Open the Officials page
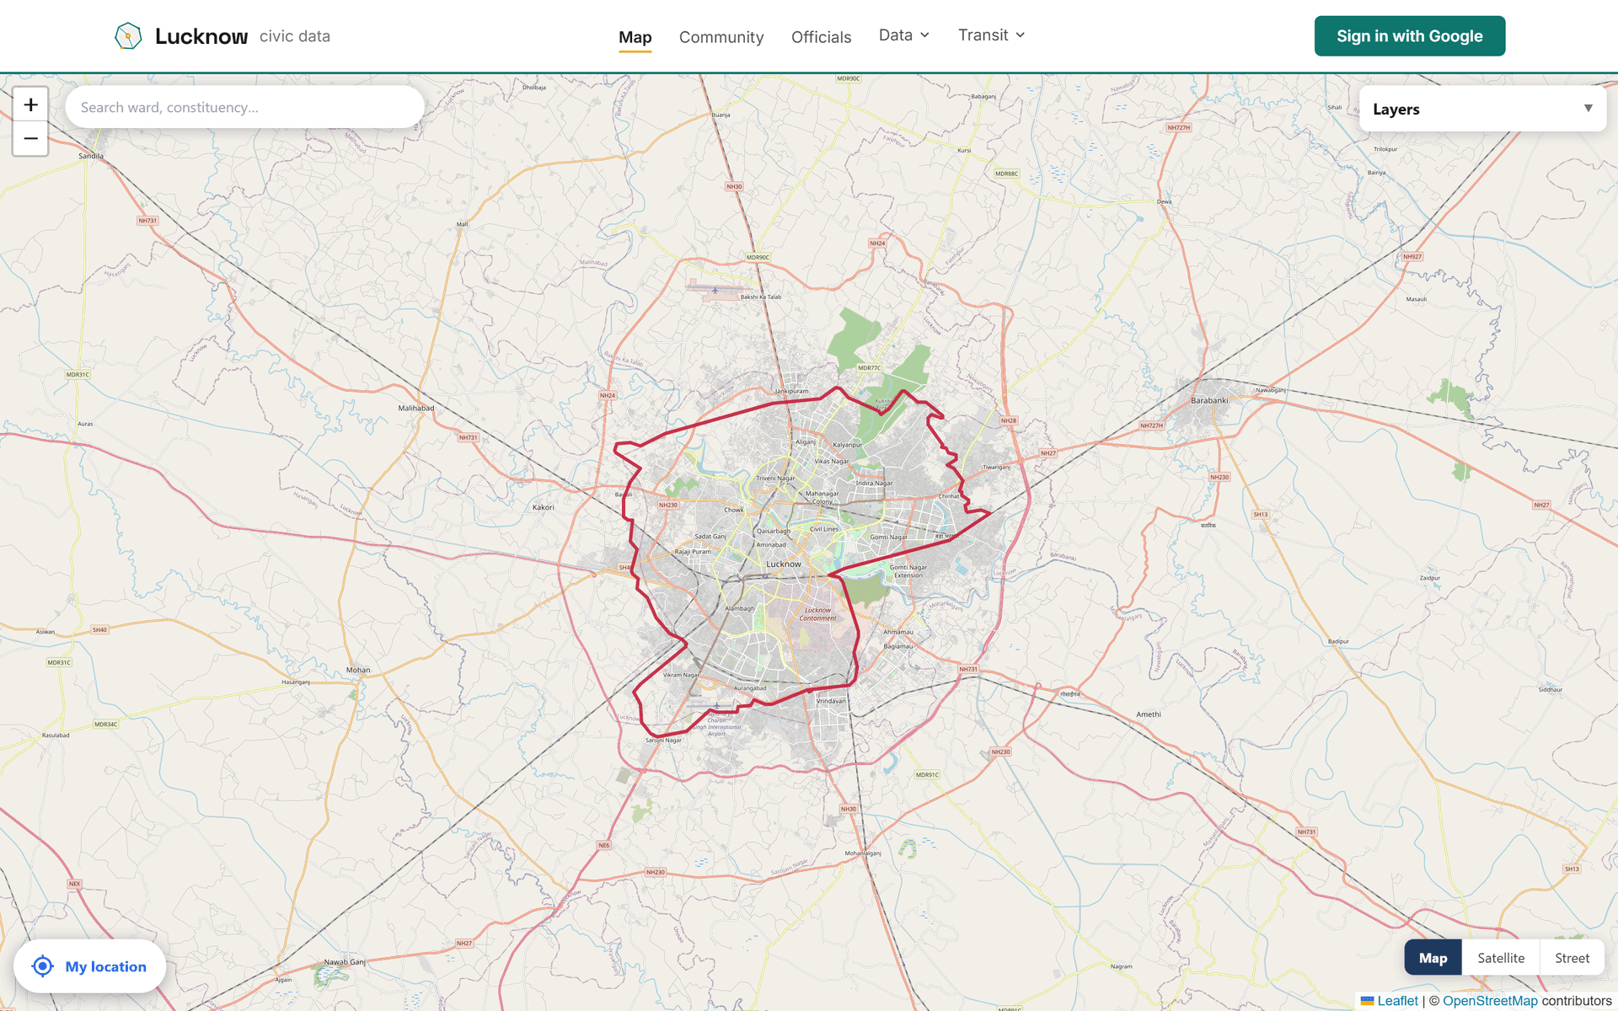 click(821, 37)
